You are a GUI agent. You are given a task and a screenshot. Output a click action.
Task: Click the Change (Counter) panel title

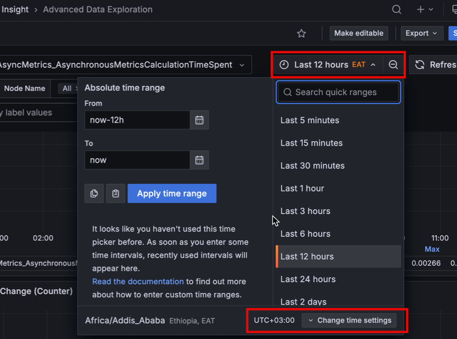[36, 291]
